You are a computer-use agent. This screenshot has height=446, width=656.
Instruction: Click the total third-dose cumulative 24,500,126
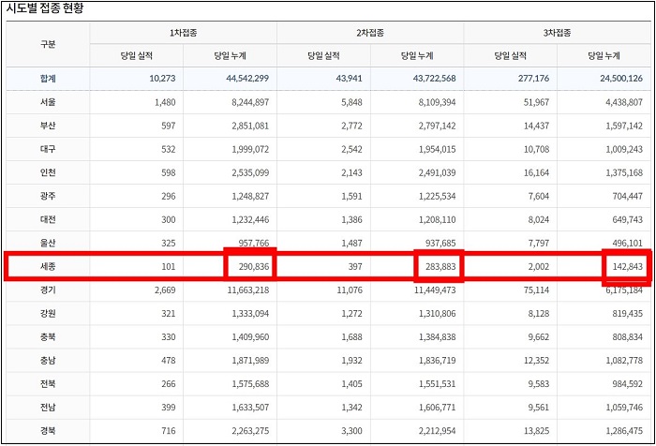point(620,79)
